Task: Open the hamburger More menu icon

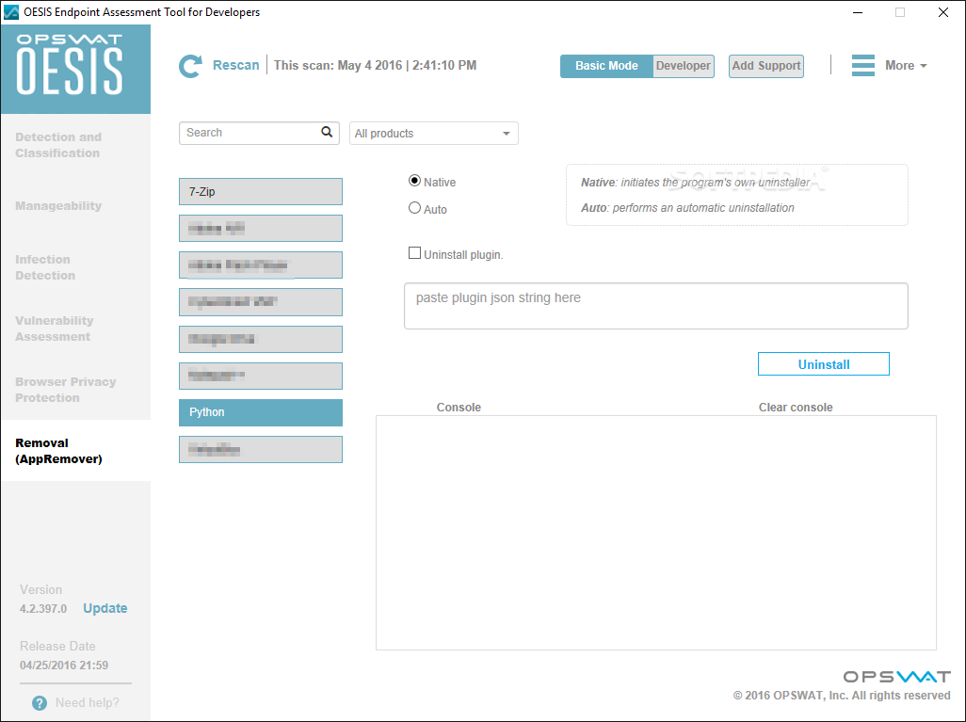Action: [x=863, y=65]
